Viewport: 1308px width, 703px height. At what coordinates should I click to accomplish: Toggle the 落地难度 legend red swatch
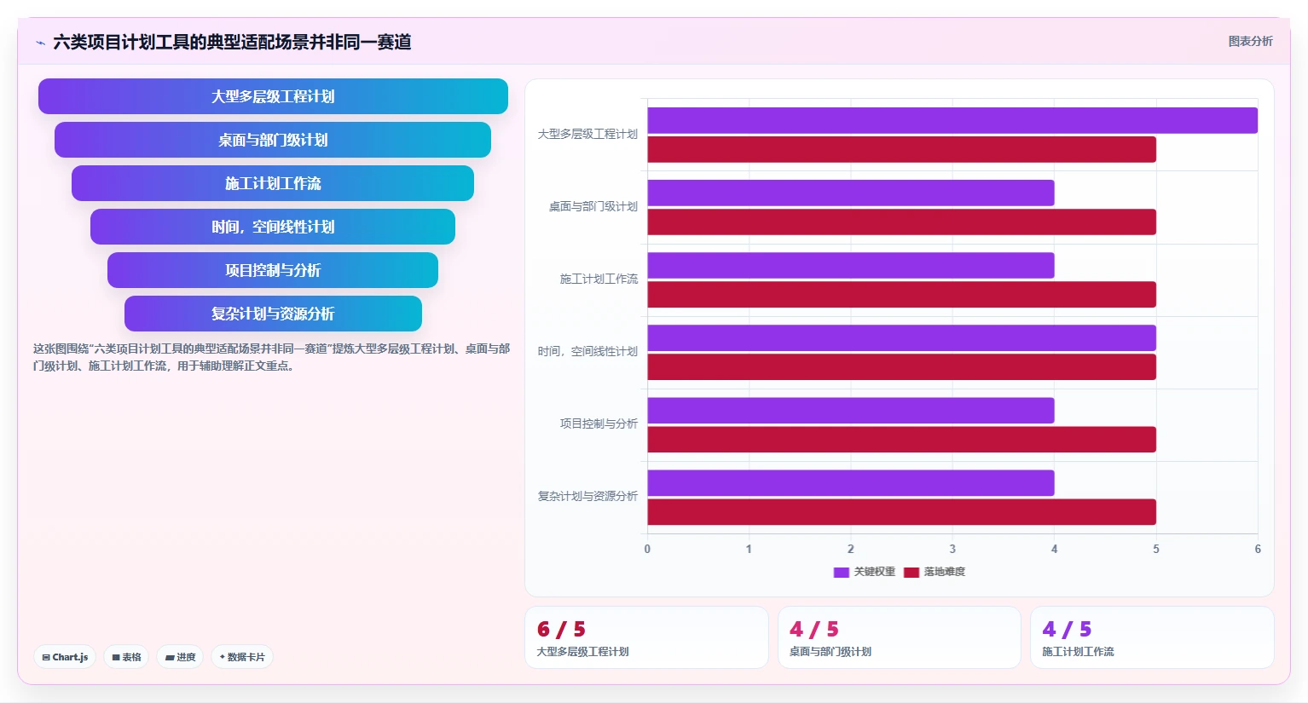click(x=912, y=573)
